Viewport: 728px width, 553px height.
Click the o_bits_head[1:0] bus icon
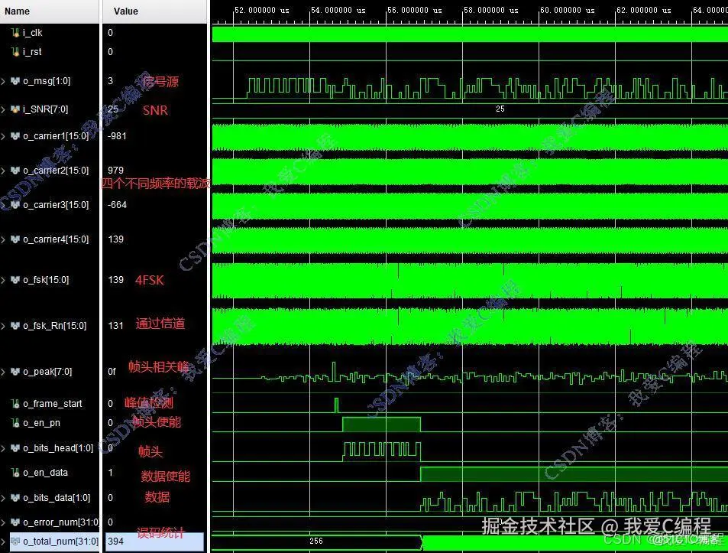pos(15,448)
